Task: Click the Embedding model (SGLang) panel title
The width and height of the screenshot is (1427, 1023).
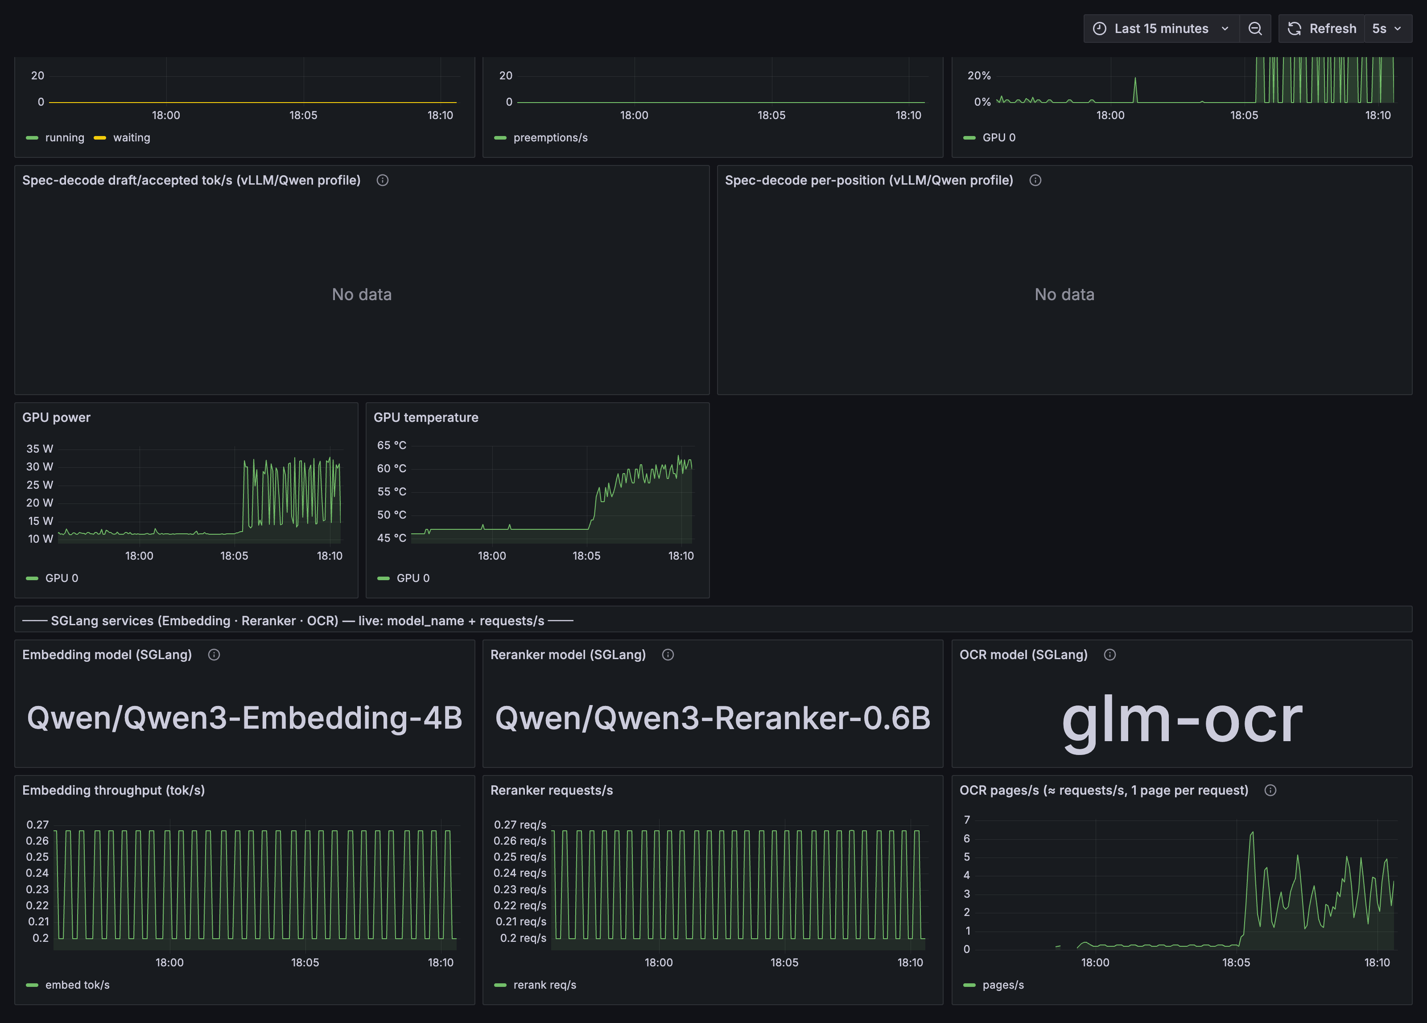Action: click(x=107, y=655)
